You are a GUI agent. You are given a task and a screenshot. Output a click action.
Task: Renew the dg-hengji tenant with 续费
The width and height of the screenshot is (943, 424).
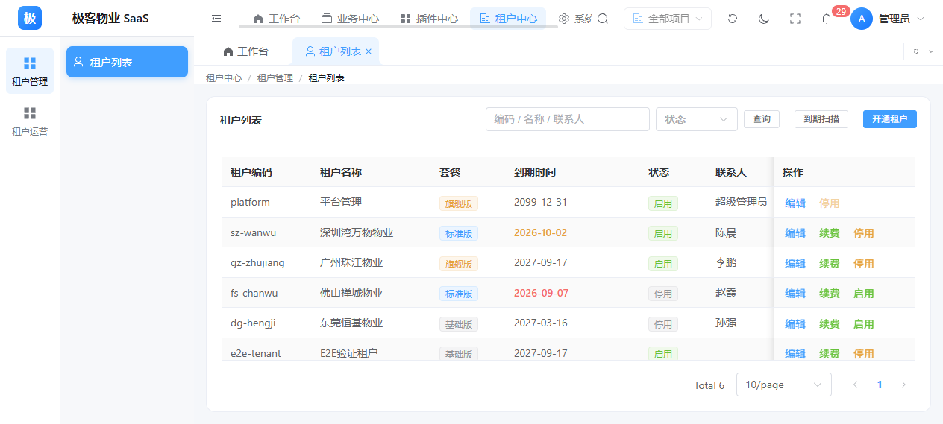[830, 324]
